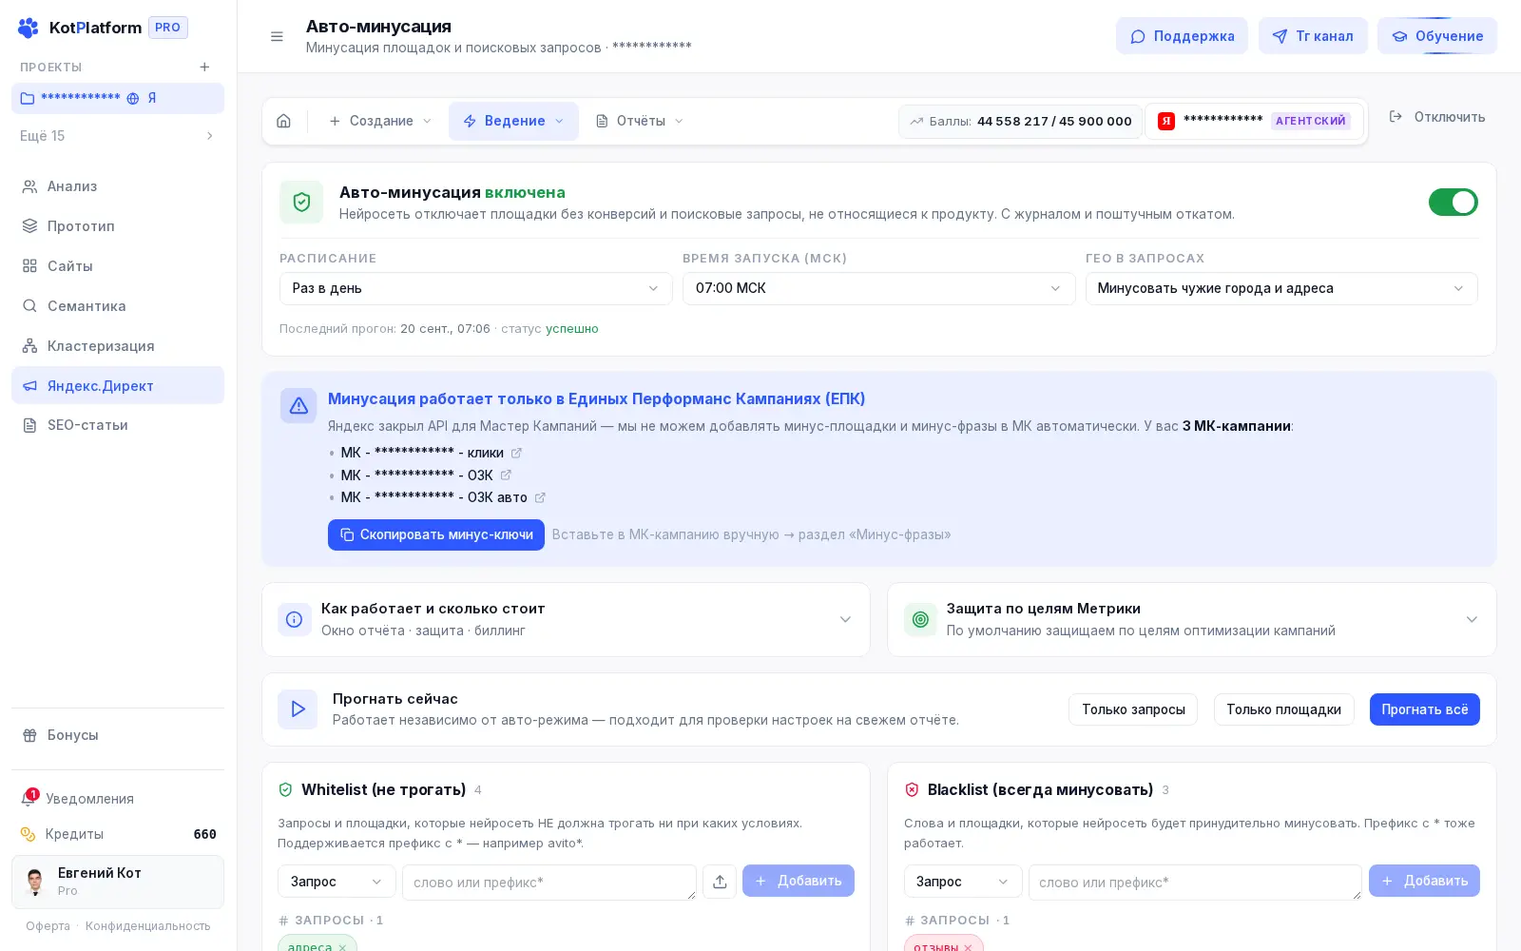Expand Как работает и сколько стоит
This screenshot has height=951, width=1521.
pos(566,619)
